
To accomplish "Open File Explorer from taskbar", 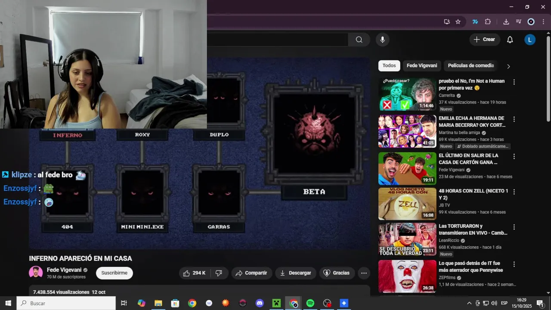I will click(158, 303).
